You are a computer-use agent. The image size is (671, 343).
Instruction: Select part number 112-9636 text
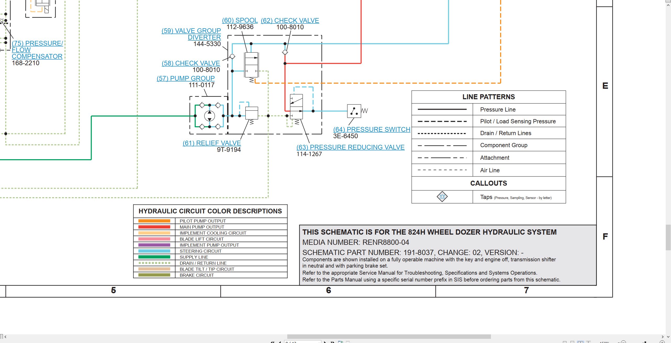click(240, 27)
